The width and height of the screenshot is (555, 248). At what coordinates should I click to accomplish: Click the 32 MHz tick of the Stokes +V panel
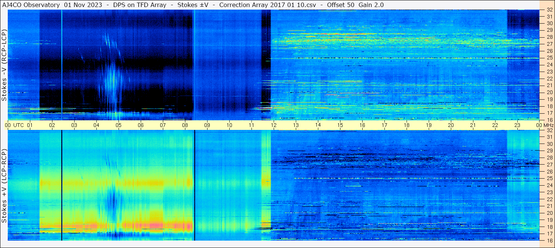[x=549, y=130]
